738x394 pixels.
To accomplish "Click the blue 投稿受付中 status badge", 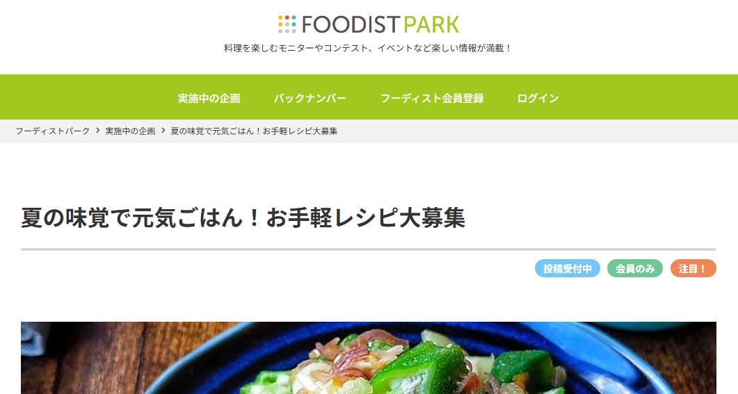I will (x=567, y=268).
